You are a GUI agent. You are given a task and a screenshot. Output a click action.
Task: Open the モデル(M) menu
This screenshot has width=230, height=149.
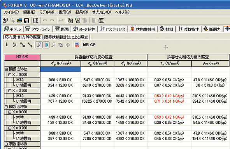pos(47,12)
